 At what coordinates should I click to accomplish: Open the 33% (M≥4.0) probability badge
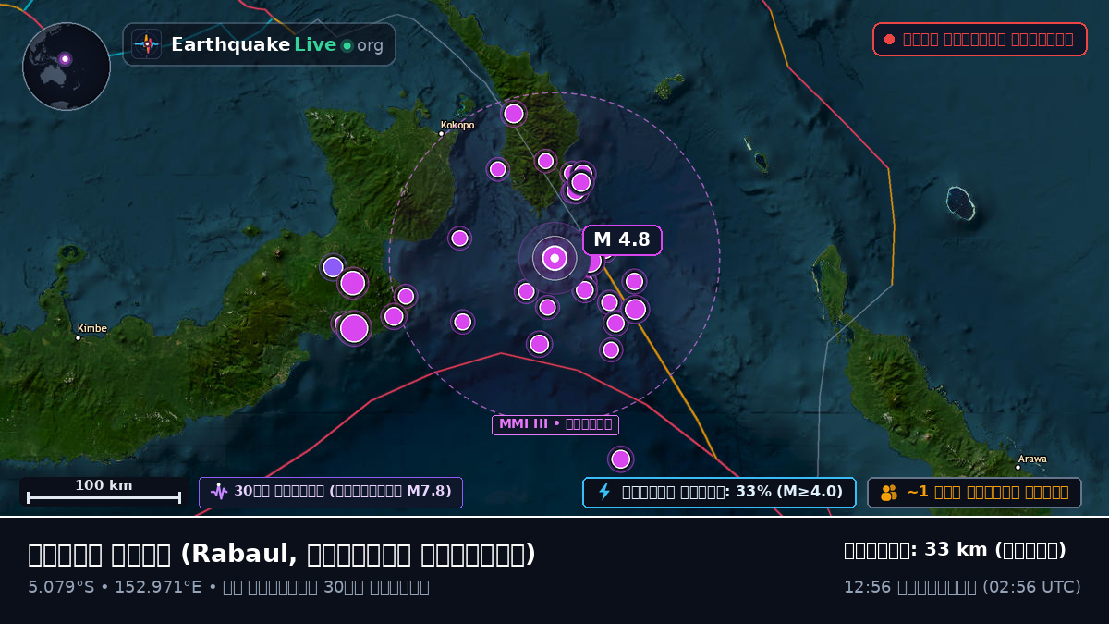(x=719, y=492)
